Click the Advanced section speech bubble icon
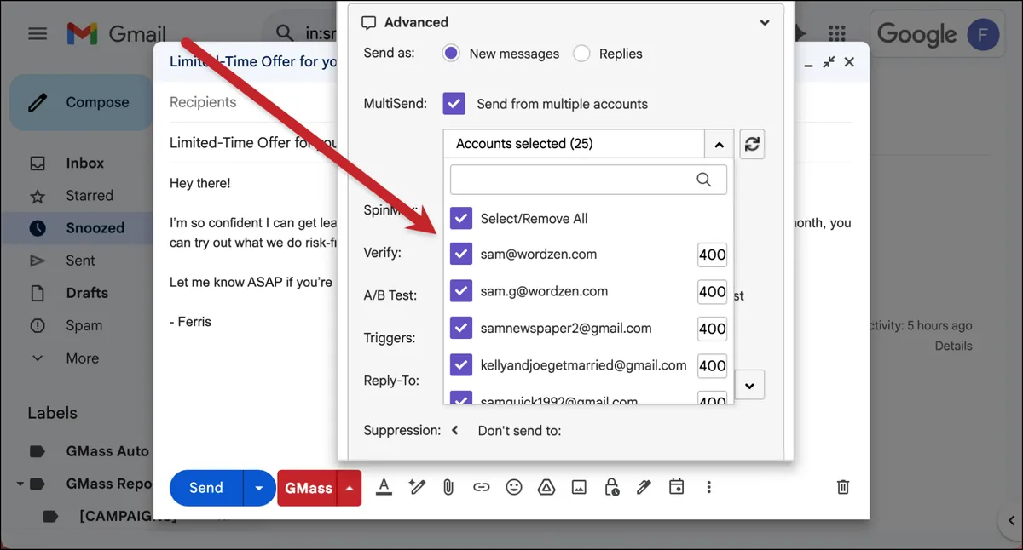Image resolution: width=1023 pixels, height=550 pixels. [369, 23]
